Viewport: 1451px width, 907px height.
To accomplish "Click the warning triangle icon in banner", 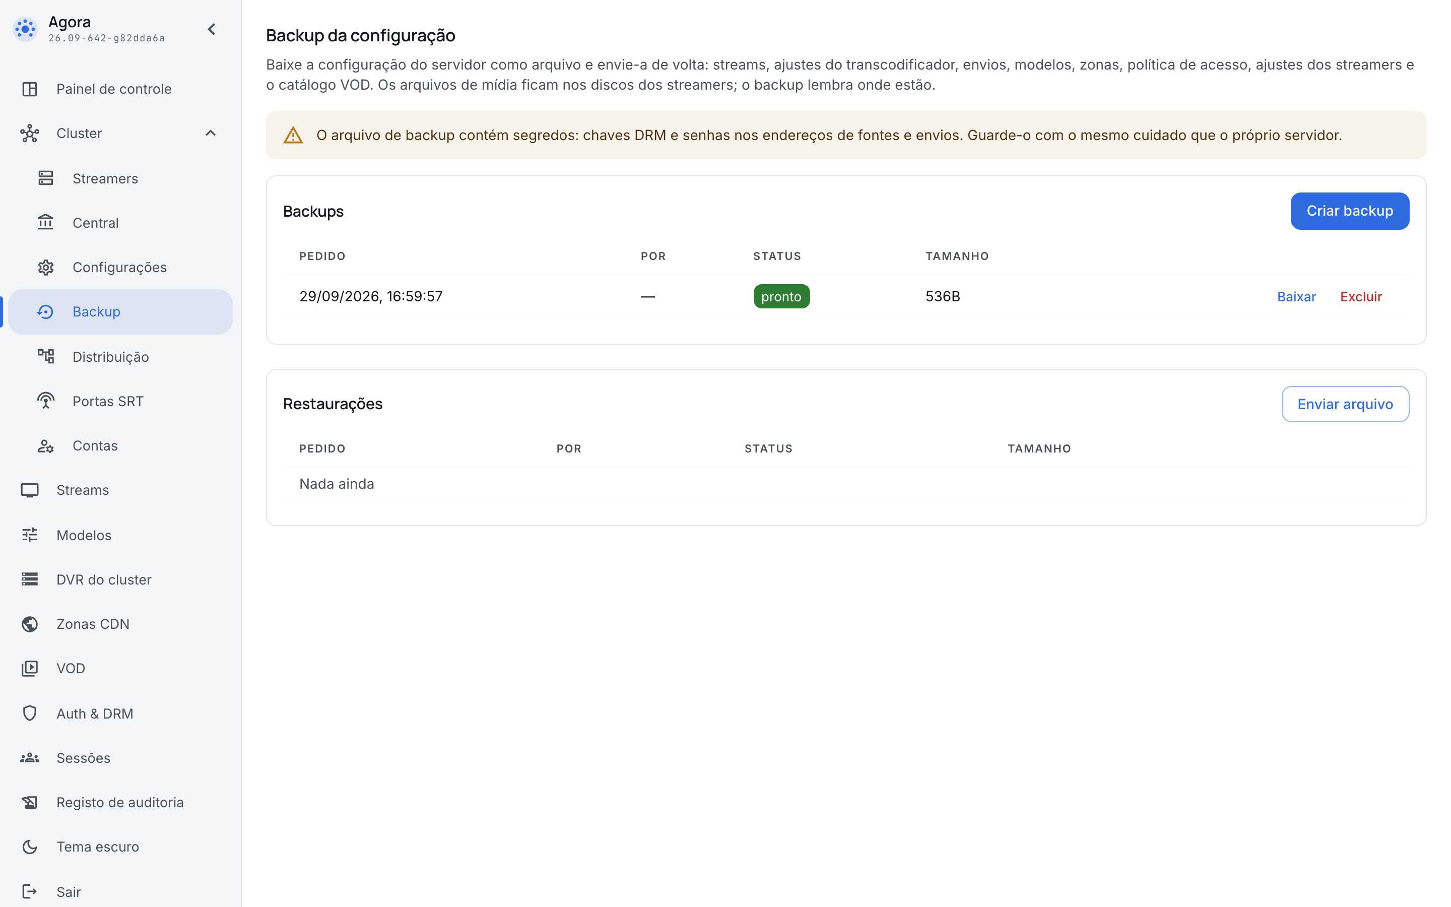I will [293, 135].
